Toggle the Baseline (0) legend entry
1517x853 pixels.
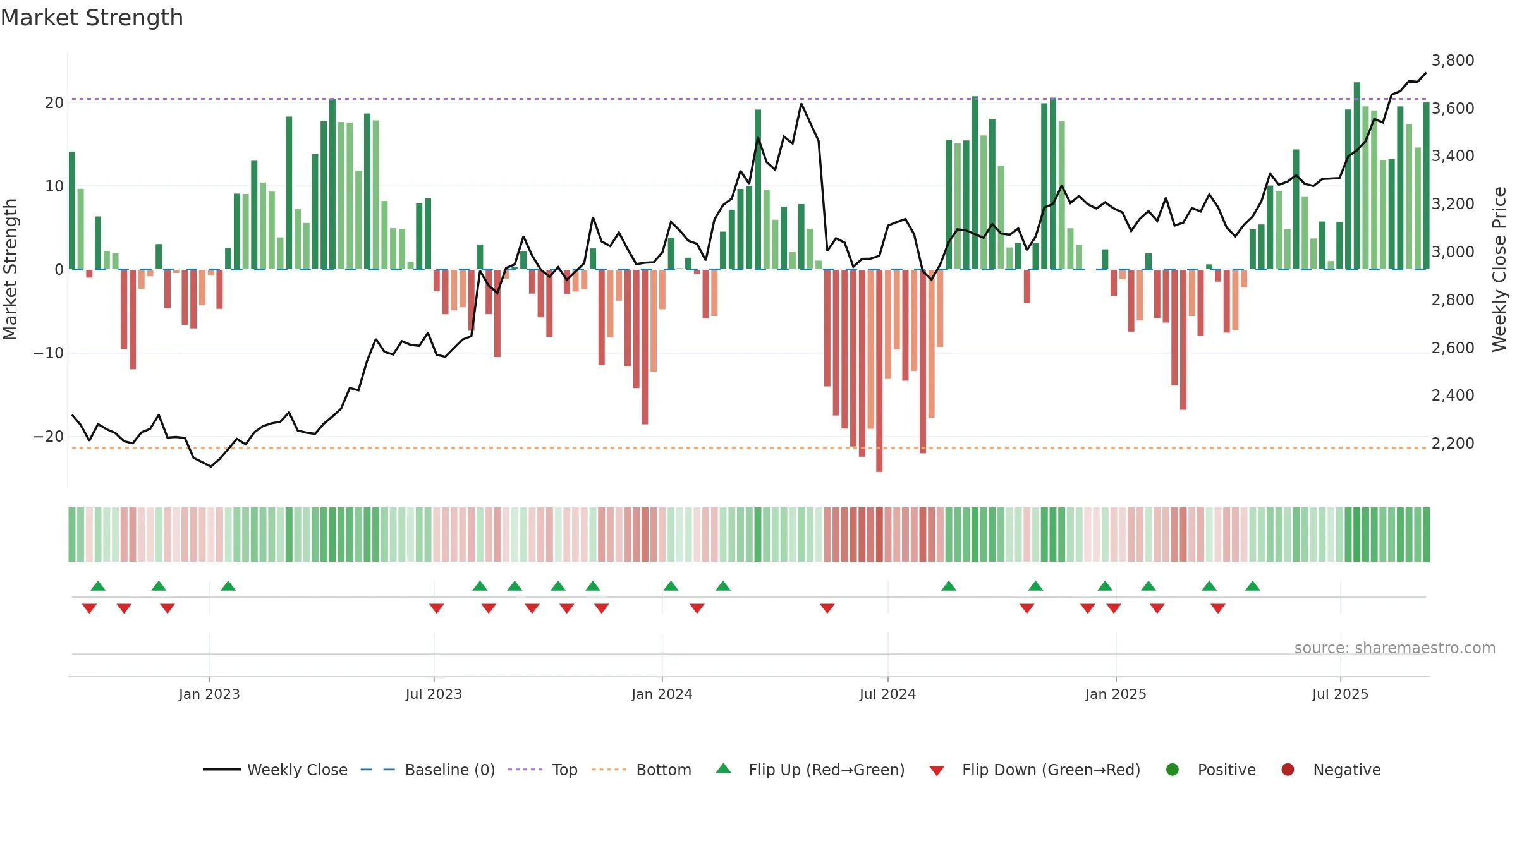[x=427, y=770]
